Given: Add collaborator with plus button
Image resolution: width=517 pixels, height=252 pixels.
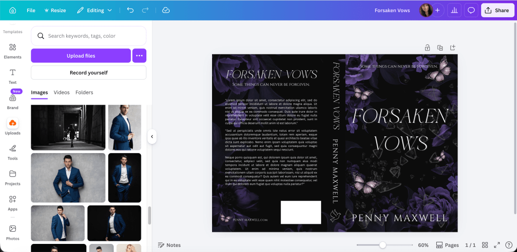Looking at the screenshot, I should (437, 10).
